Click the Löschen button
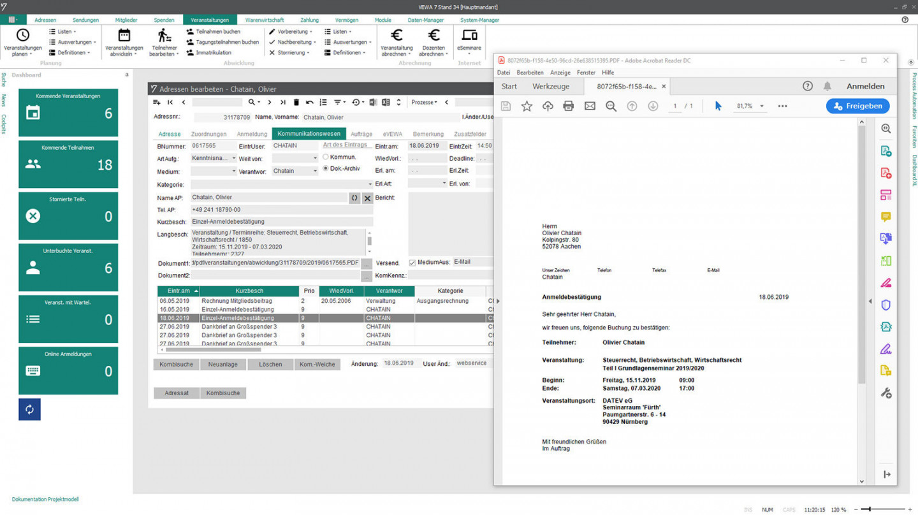 [270, 365]
